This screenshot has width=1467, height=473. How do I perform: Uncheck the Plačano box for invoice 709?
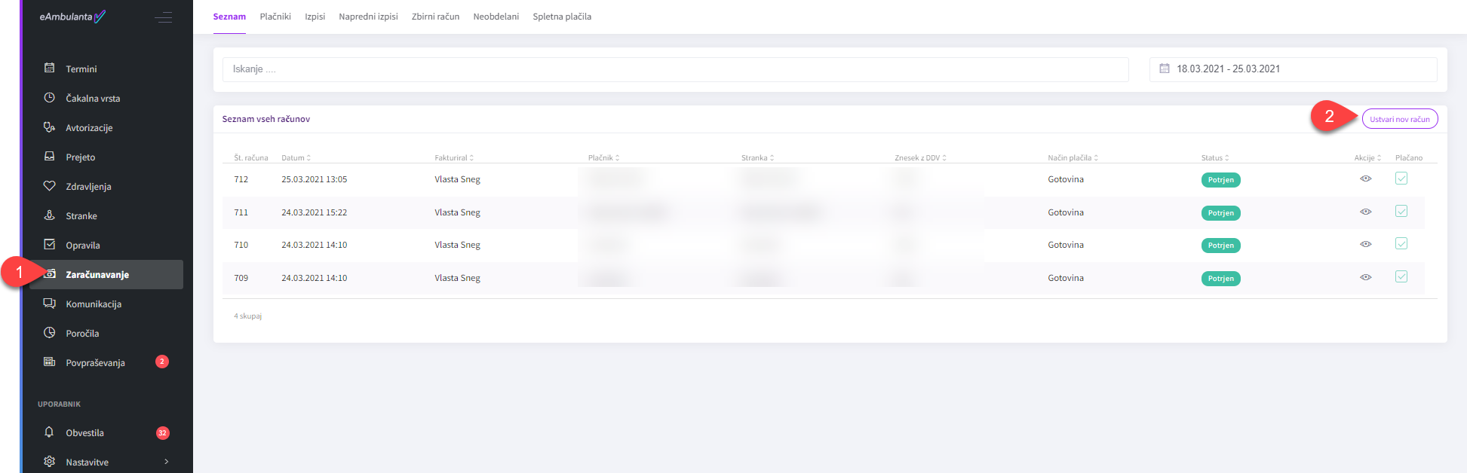tap(1401, 277)
